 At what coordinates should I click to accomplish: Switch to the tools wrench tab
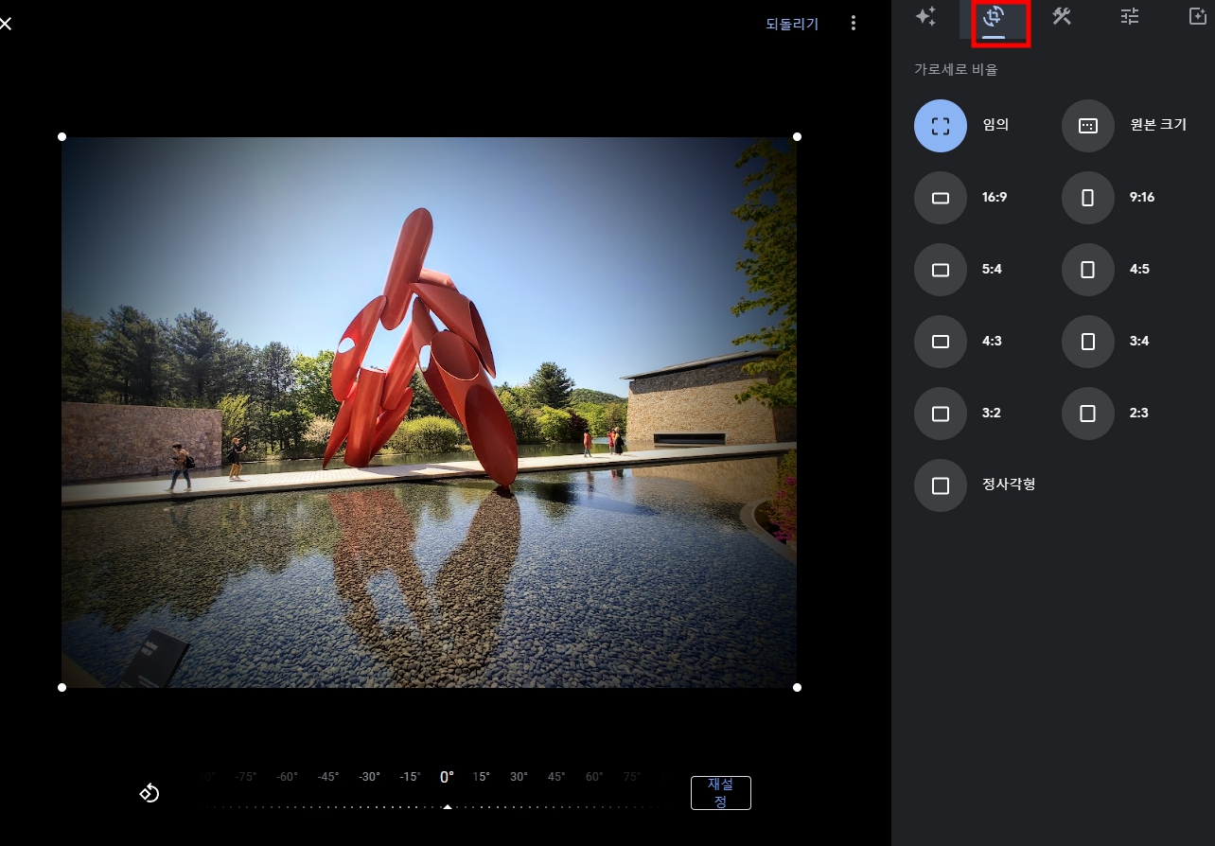(1062, 16)
